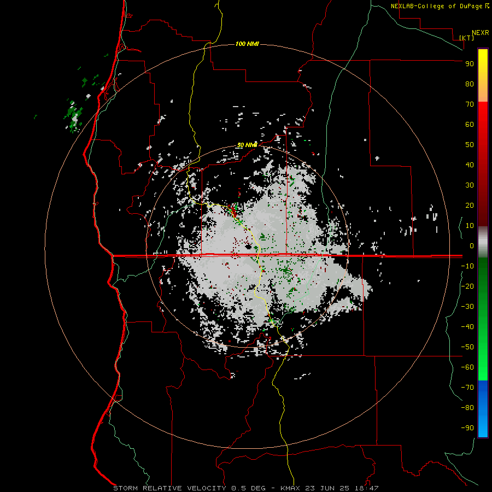Click the 80 value on velocity scale
Viewport: 492px width, 492px height.
point(470,84)
